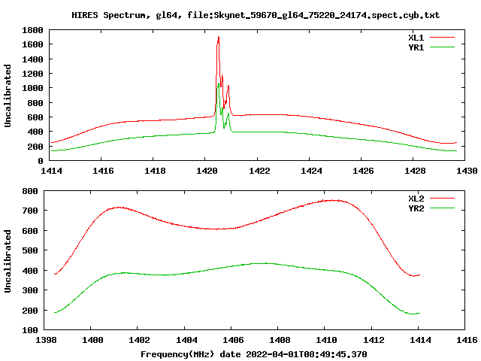Select the YR1 legend label
Screen dimensions: 481x361
pos(416,47)
